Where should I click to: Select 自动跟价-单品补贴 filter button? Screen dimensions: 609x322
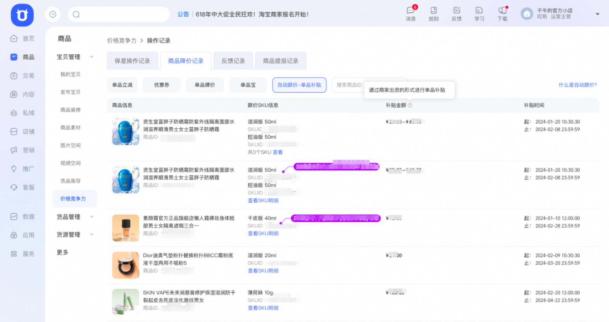(299, 85)
